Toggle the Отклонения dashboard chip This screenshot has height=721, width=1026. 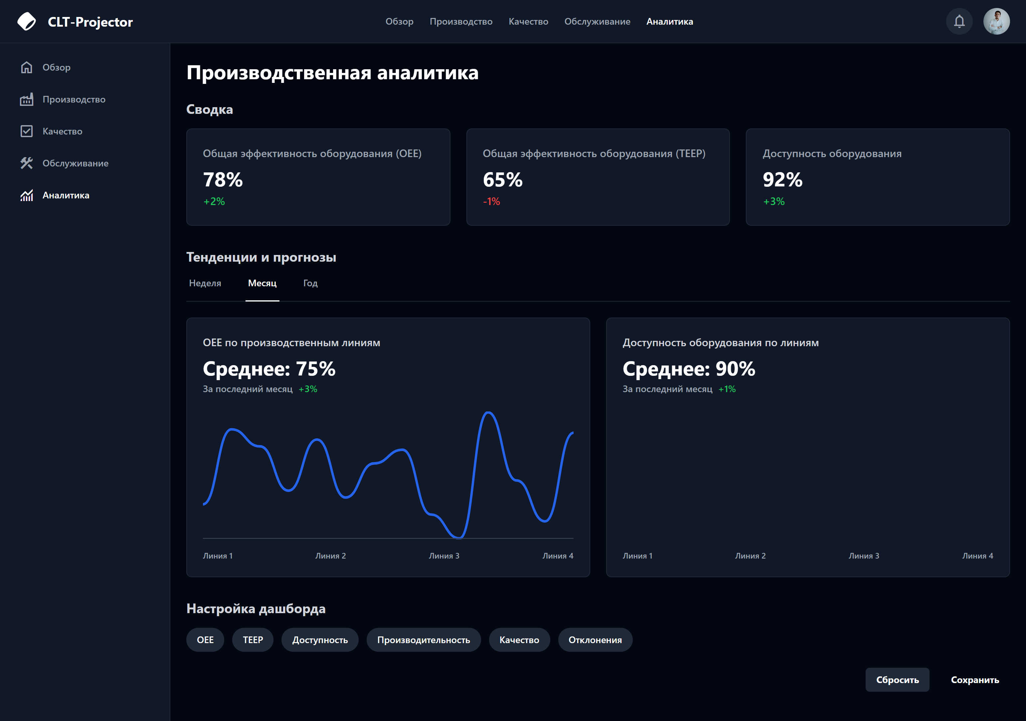595,640
